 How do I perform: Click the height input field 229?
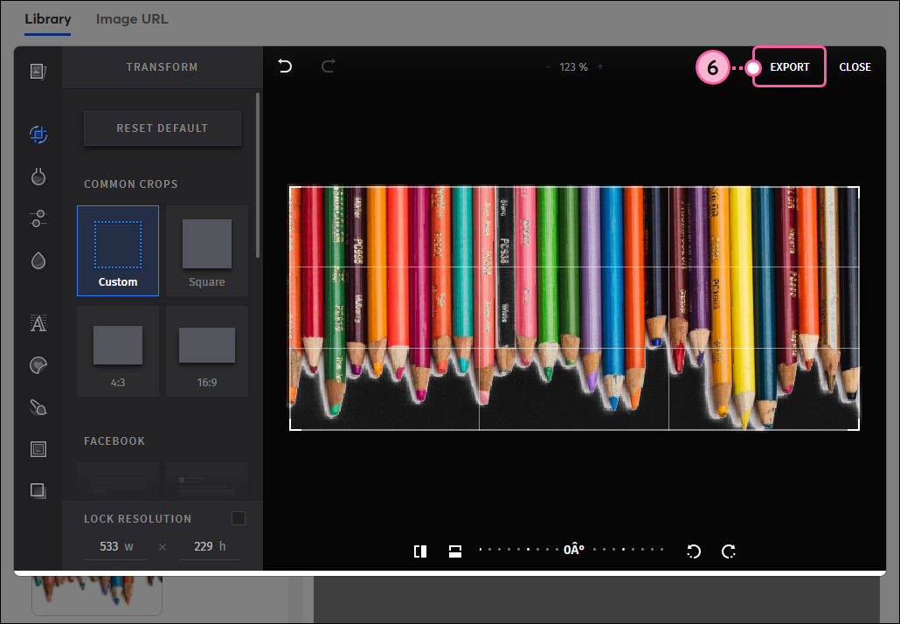click(209, 546)
